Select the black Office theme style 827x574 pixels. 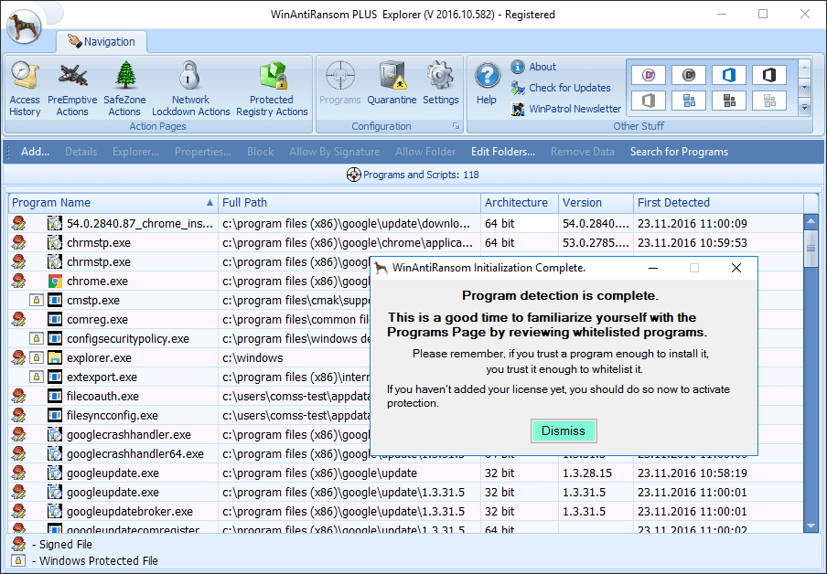point(769,75)
